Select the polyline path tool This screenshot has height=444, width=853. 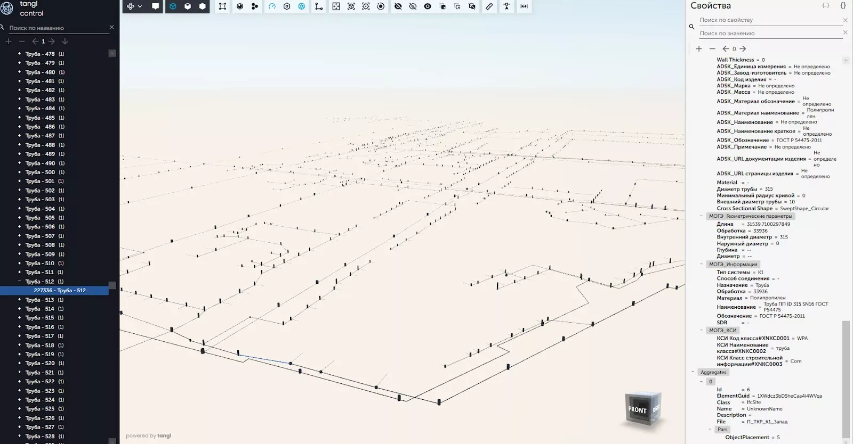(319, 6)
